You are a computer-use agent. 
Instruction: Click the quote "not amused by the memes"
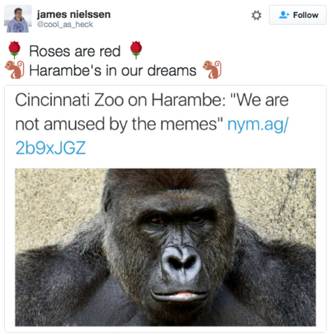119,124
